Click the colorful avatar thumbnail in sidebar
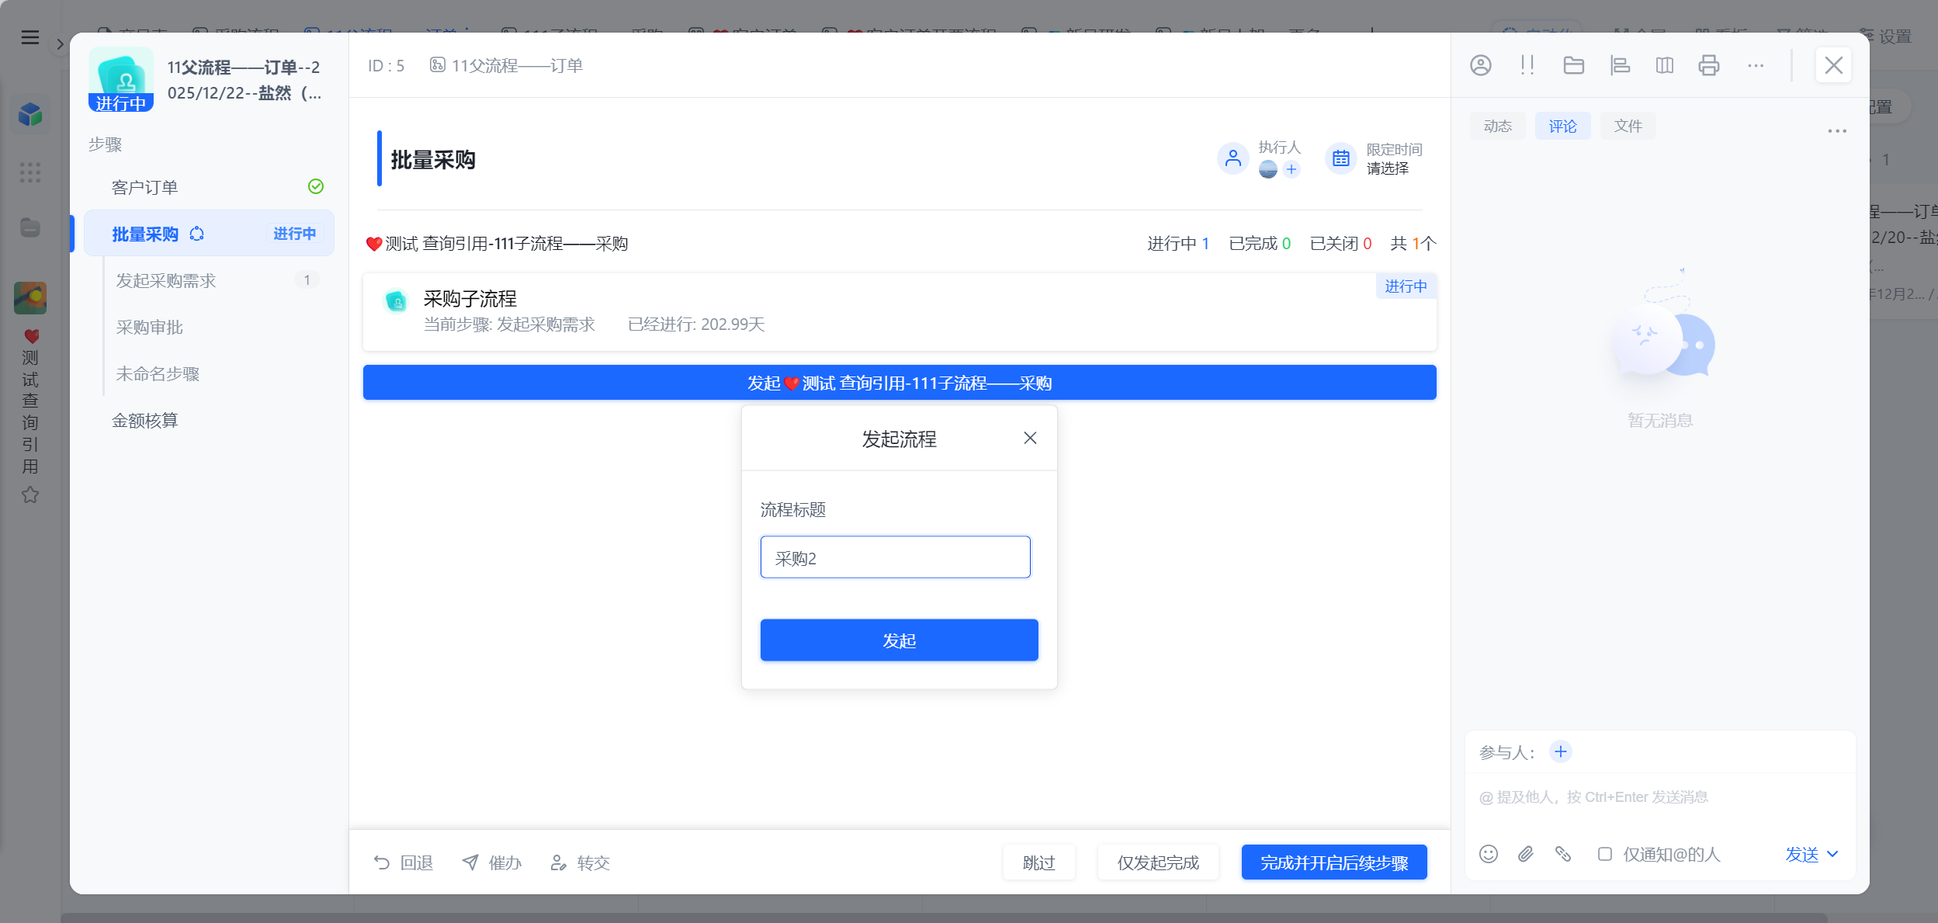The width and height of the screenshot is (1938, 923). click(30, 298)
